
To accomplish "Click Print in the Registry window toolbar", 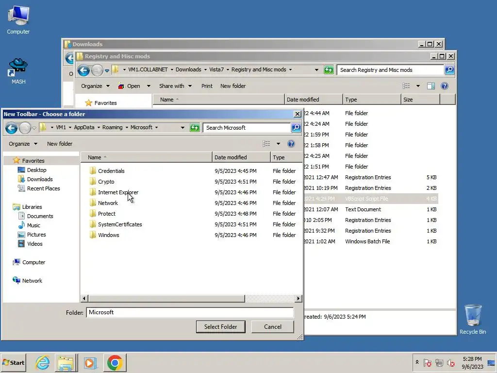I will pos(207,86).
